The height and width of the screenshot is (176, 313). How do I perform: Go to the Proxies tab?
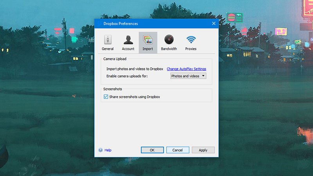point(191,43)
